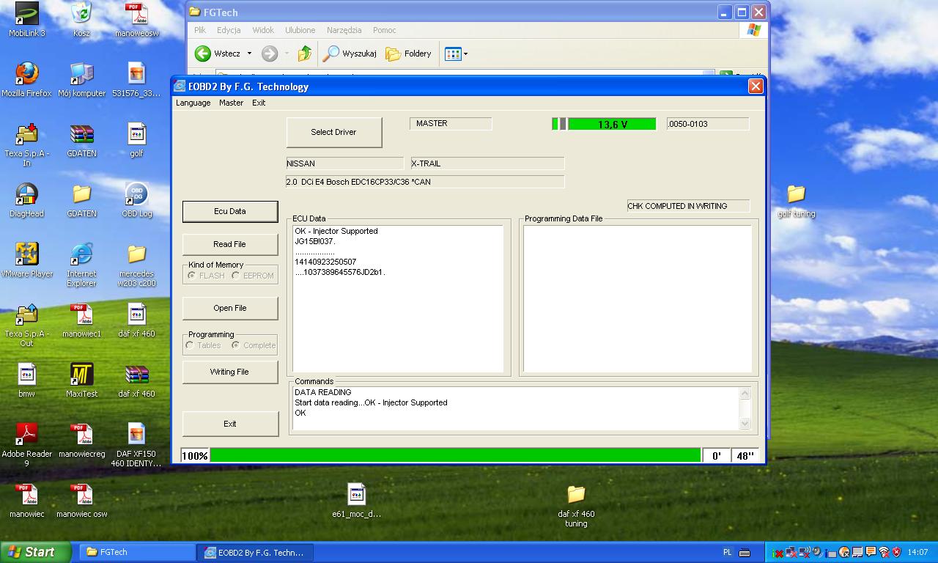Image resolution: width=938 pixels, height=563 pixels.
Task: Open the mercedes w203 c200 folder
Action: point(136,265)
